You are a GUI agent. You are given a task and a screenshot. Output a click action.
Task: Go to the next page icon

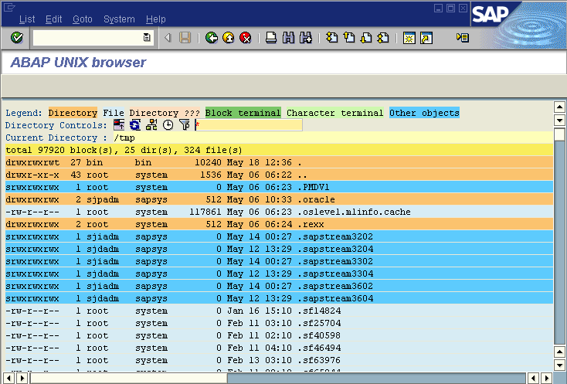point(366,38)
